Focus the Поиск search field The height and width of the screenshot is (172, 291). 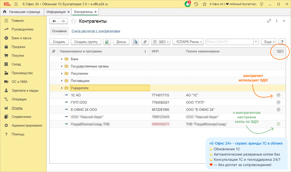[x=230, y=42]
